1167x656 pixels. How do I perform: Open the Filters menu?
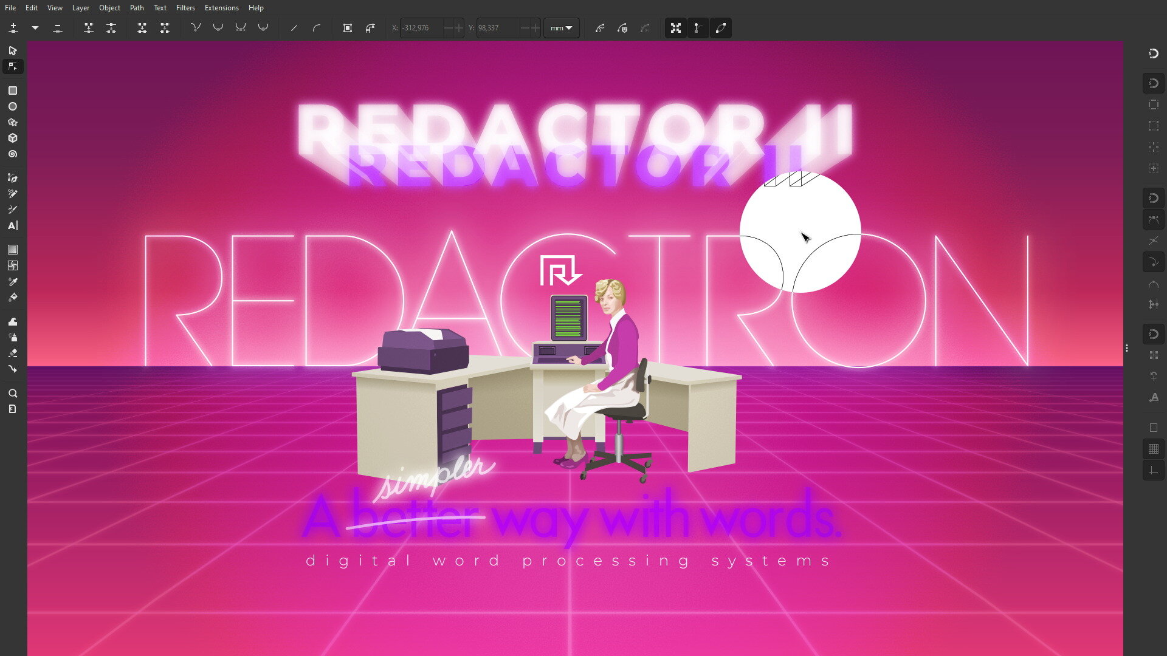(185, 8)
